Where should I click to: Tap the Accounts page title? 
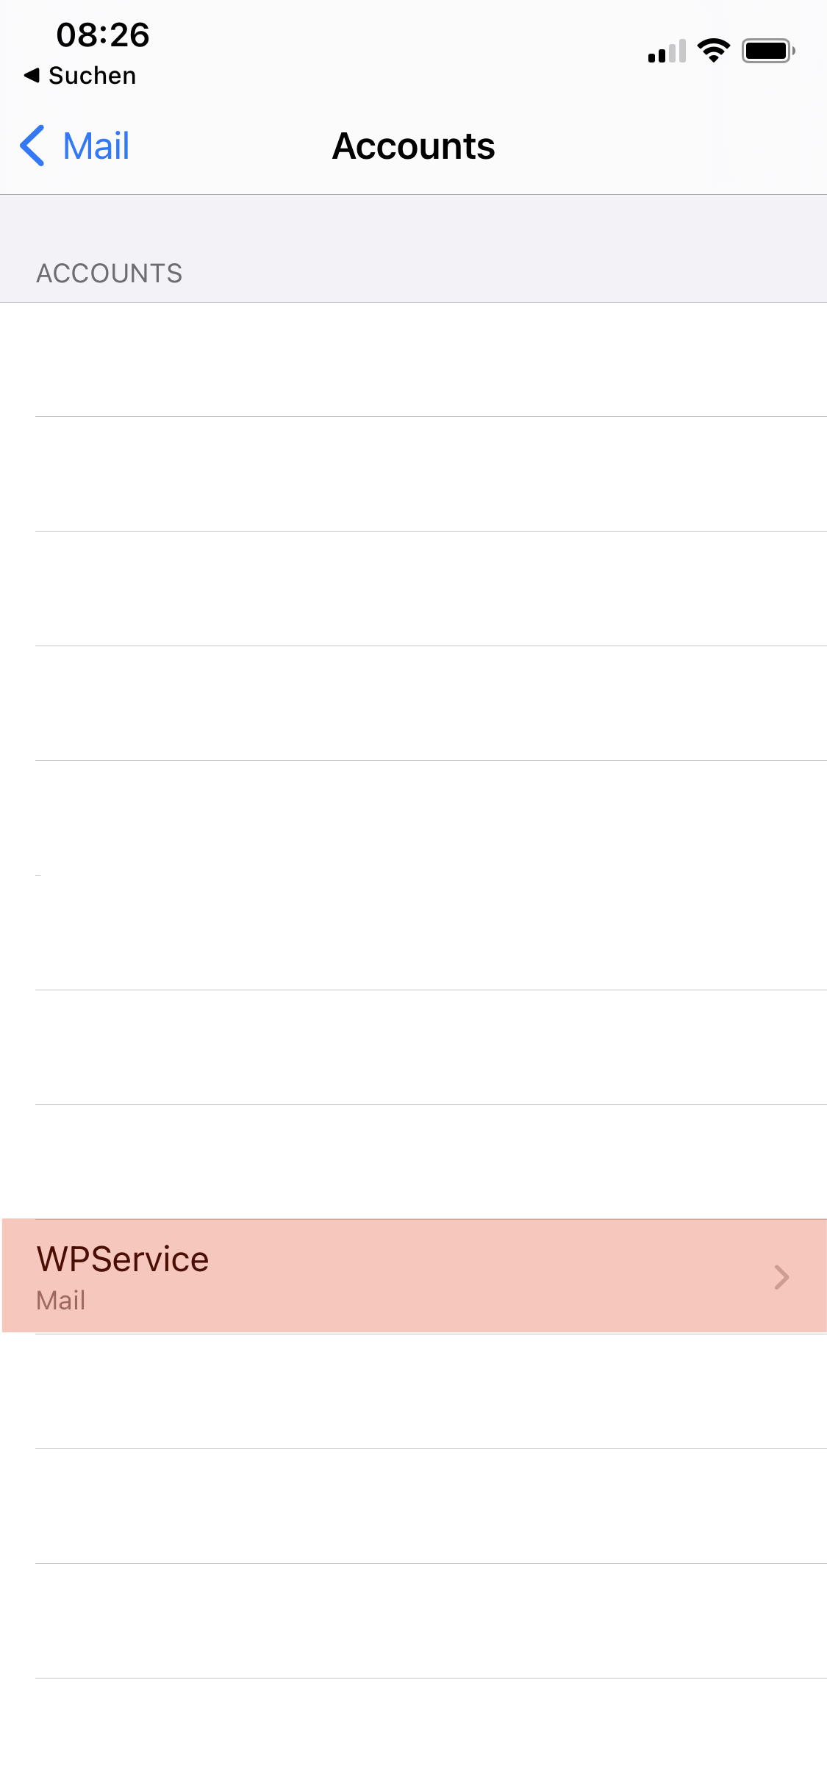tap(413, 146)
